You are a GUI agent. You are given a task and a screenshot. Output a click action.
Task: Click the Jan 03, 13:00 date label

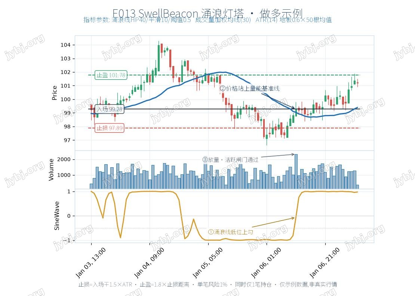click(x=91, y=263)
